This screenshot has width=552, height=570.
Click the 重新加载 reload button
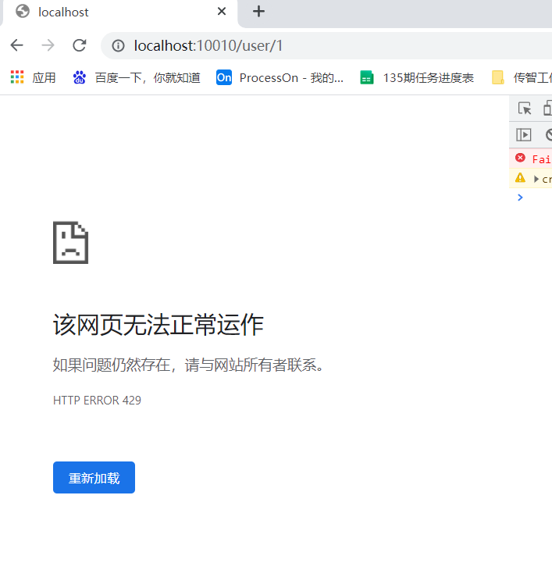click(94, 478)
